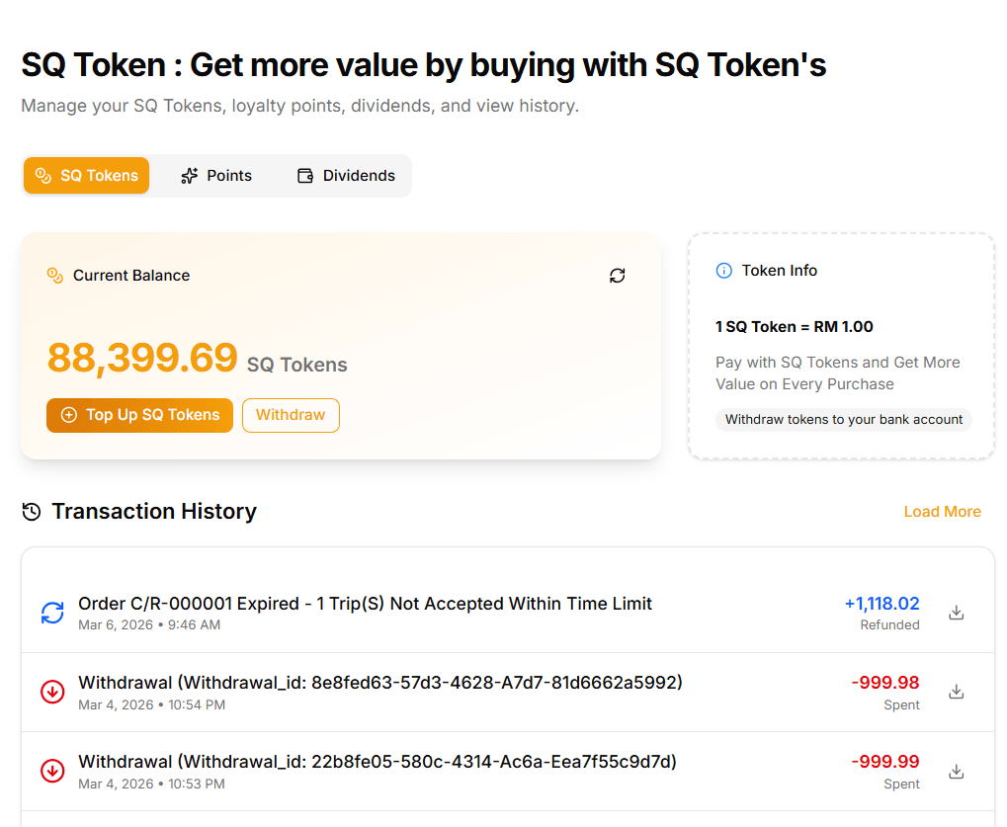Image resolution: width=1007 pixels, height=827 pixels.
Task: Click the sparkle icon on the Points tab
Action: (187, 175)
